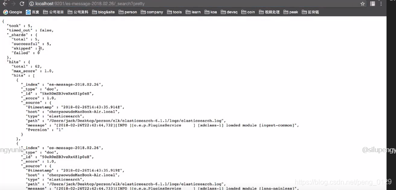Open the 百度 bookmark
This screenshot has width=396, height=190.
[x=33, y=12]
